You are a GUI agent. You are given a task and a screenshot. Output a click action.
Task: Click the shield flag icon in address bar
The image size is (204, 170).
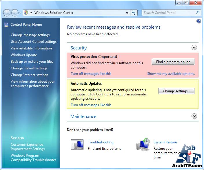pyautogui.click(x=26, y=13)
